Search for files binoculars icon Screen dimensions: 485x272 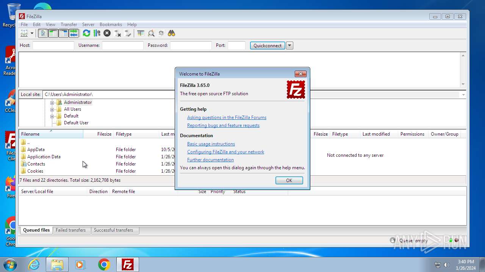172,33
